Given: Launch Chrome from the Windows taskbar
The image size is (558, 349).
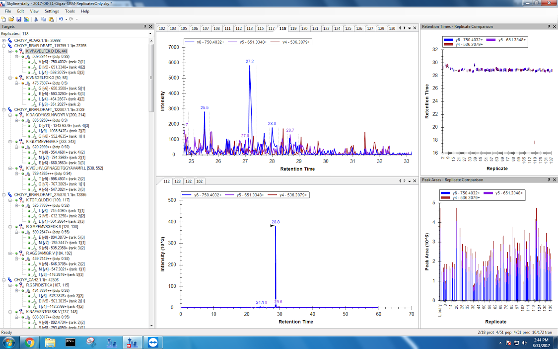Looking at the screenshot, I should [x=29, y=342].
